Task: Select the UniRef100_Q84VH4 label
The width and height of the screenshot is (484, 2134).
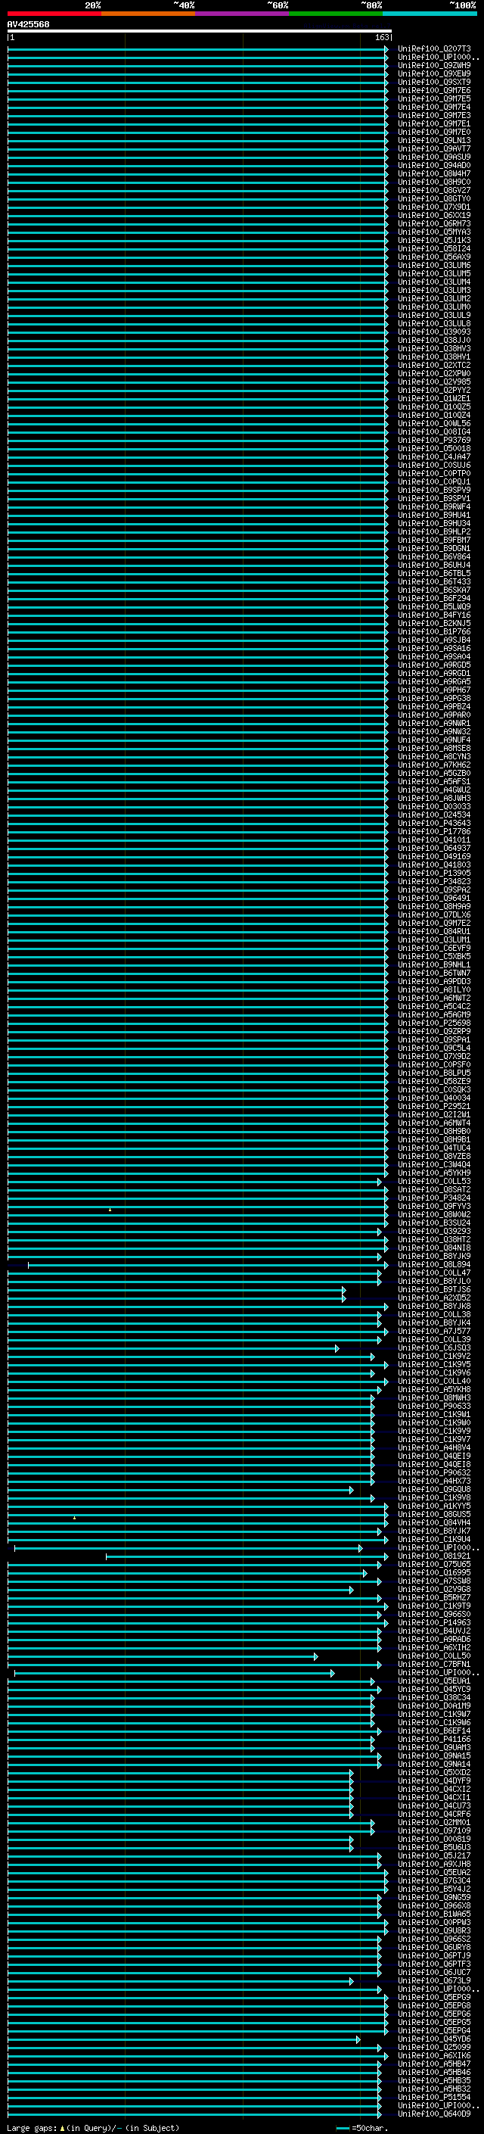Action: [434, 1522]
